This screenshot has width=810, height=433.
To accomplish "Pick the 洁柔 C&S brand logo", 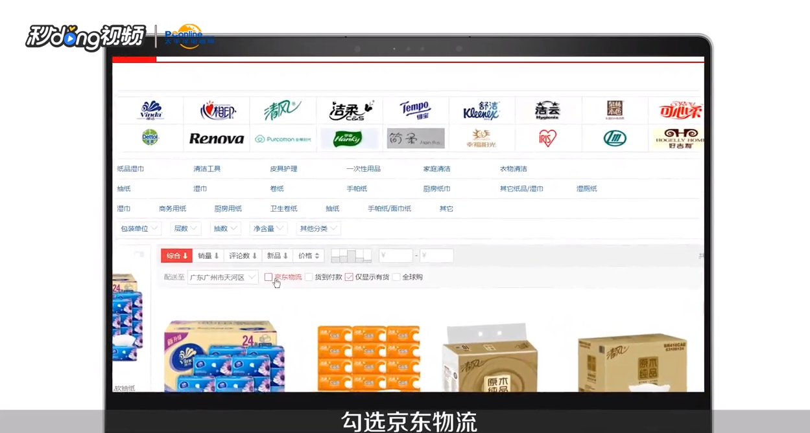I will tap(350, 111).
